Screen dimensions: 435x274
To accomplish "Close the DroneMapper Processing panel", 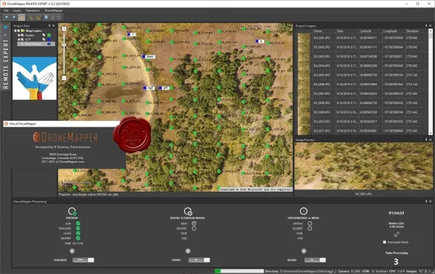I will (x=430, y=201).
